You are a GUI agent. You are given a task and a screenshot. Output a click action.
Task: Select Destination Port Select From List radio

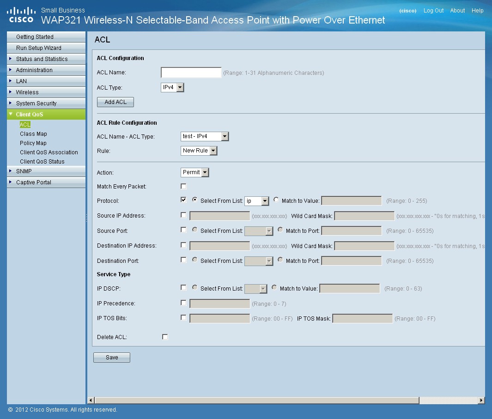195,260
